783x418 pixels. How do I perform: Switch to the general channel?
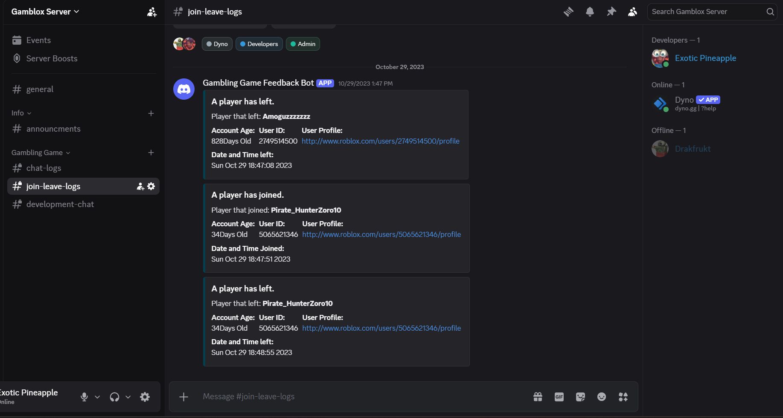click(83, 89)
